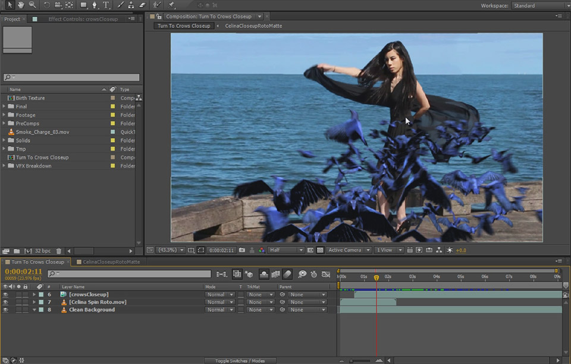
Task: Select the Selection arrow tool
Action: point(10,5)
